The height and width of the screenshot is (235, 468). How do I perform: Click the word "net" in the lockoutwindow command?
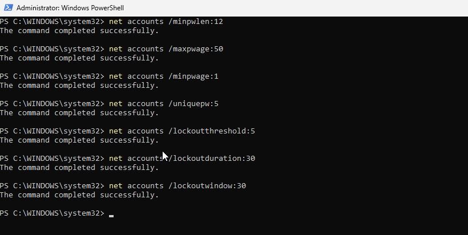[116, 185]
